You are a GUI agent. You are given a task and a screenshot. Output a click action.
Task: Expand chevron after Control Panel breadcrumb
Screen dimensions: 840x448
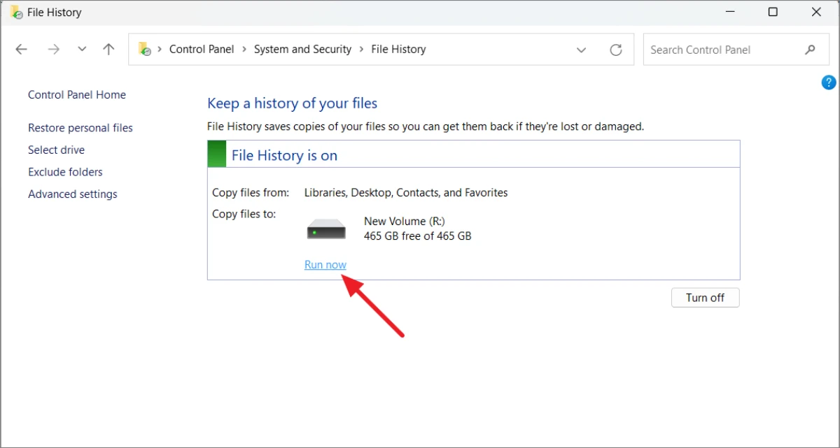(x=244, y=50)
